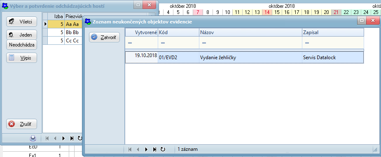This screenshot has height=157, width=381.
Task: Go to first record in evidencie list
Action: coord(130,149)
